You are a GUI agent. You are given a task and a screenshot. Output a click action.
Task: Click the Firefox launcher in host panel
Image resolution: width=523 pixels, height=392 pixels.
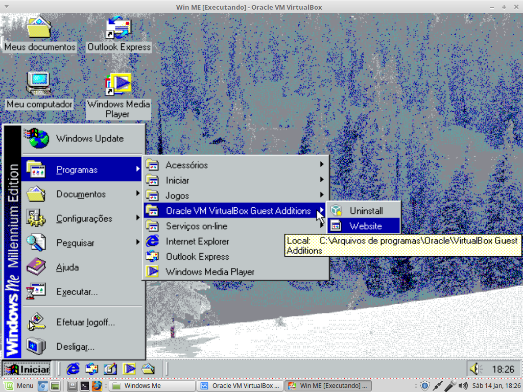97,386
